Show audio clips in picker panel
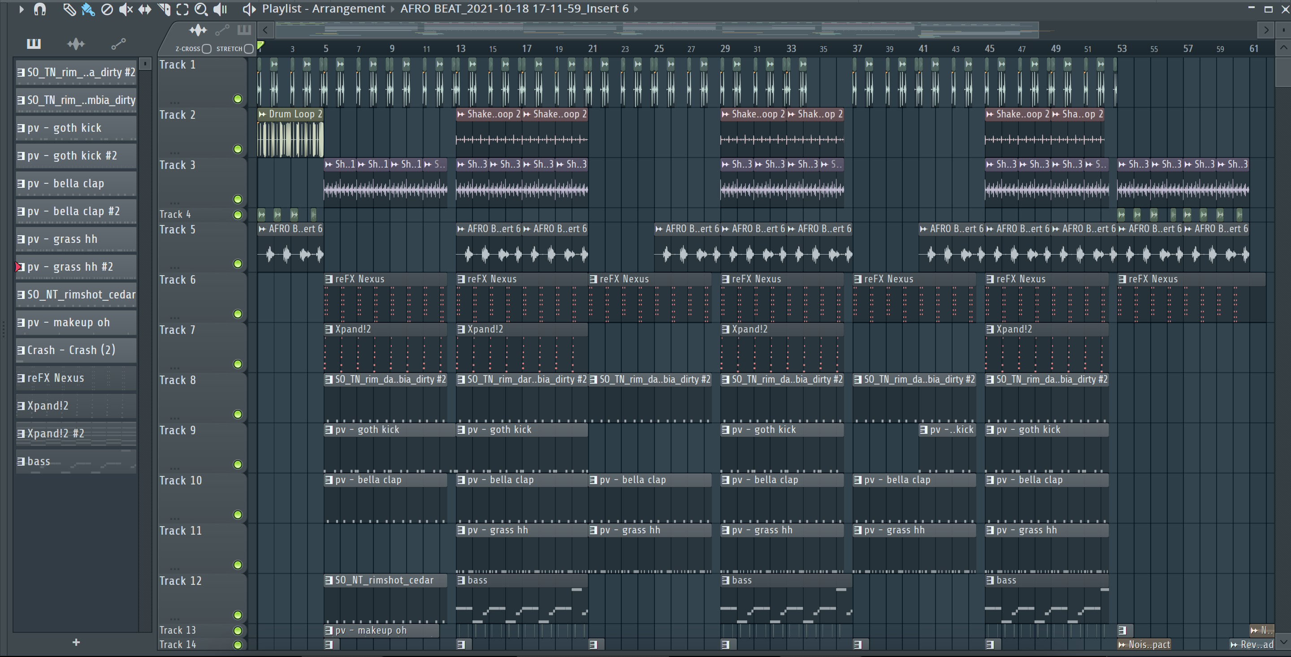The height and width of the screenshot is (657, 1291). pyautogui.click(x=76, y=43)
